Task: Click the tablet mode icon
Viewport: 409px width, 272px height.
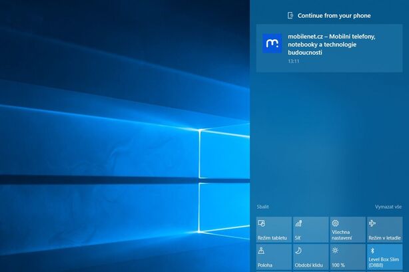Action: tap(261, 223)
